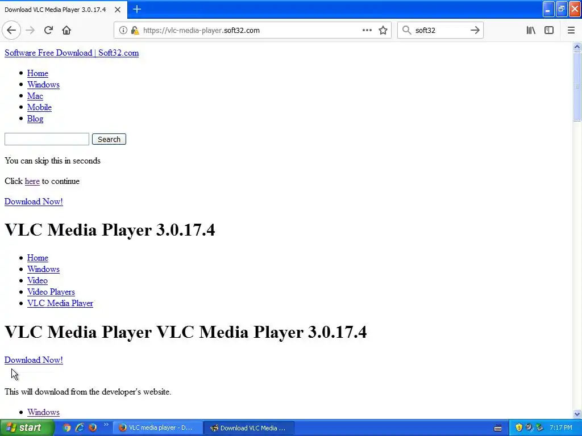Switch to VLC media player taskbar window

(x=158, y=428)
